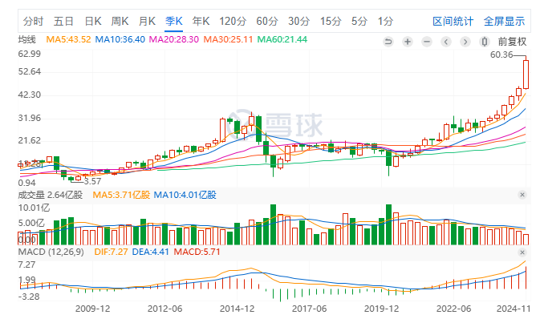Click the 31.96 price axis label

click(x=29, y=118)
